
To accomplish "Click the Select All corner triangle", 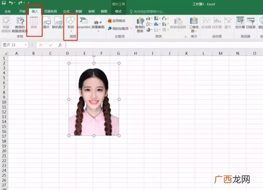I will pyautogui.click(x=6, y=53).
